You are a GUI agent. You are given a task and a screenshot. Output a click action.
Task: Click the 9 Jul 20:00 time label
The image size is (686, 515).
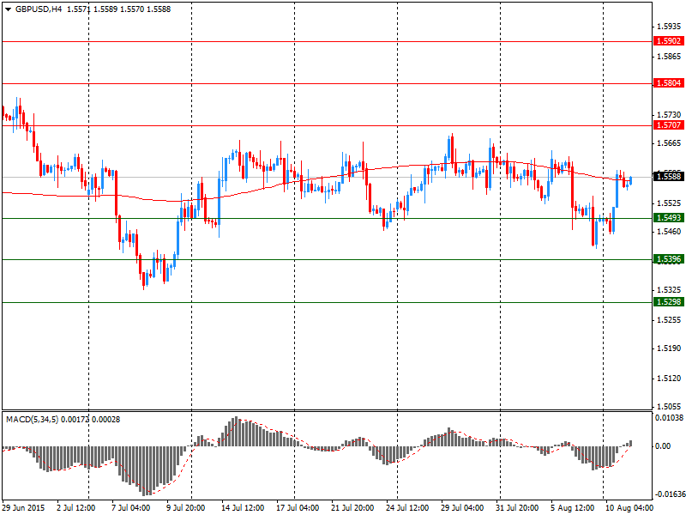(186, 508)
